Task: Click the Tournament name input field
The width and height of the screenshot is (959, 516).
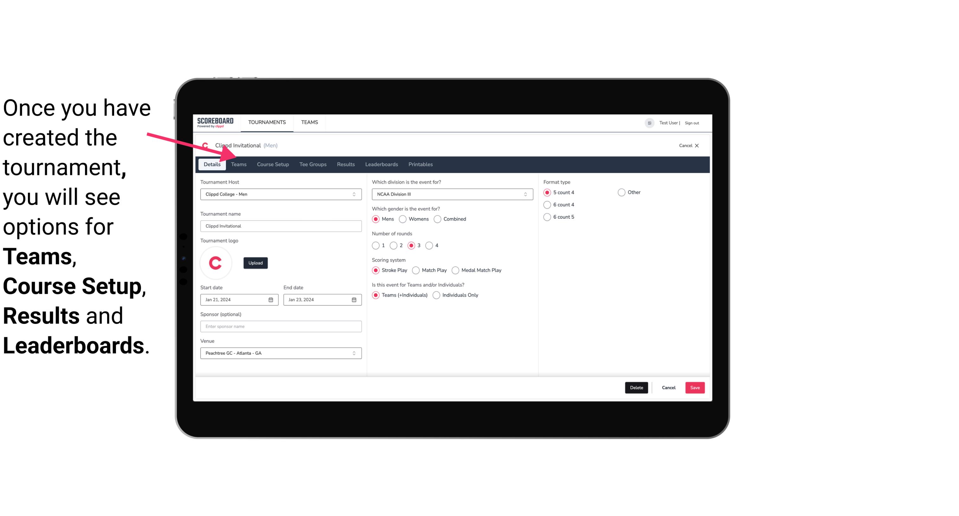Action: pyautogui.click(x=281, y=226)
